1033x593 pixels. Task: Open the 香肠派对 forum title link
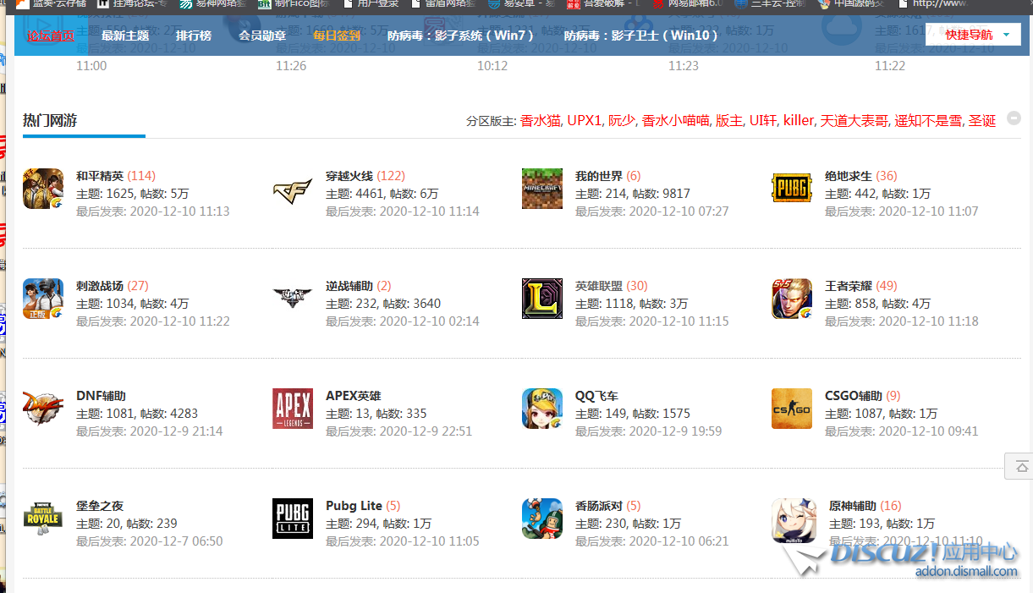click(x=599, y=506)
